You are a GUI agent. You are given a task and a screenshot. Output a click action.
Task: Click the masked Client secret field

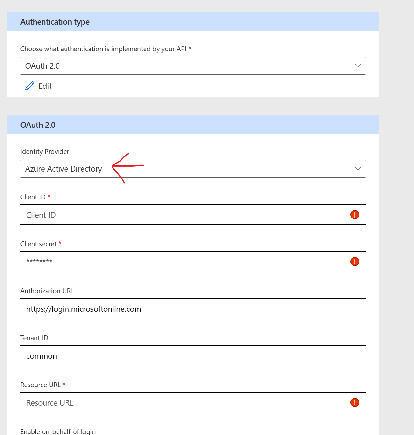click(160, 261)
